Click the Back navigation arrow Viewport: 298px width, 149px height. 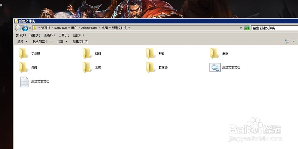18,28
